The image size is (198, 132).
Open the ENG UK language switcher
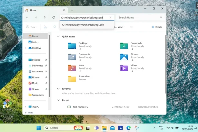click(161, 128)
